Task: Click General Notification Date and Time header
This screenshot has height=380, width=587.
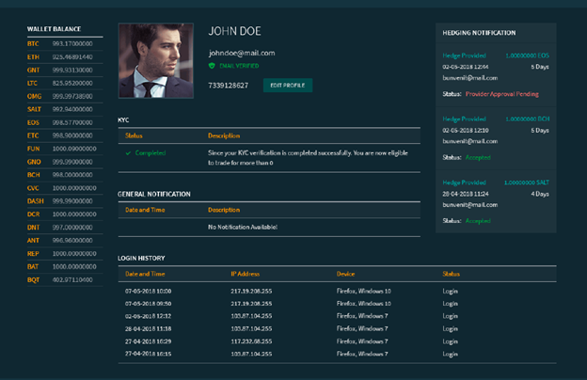Action: coord(145,210)
